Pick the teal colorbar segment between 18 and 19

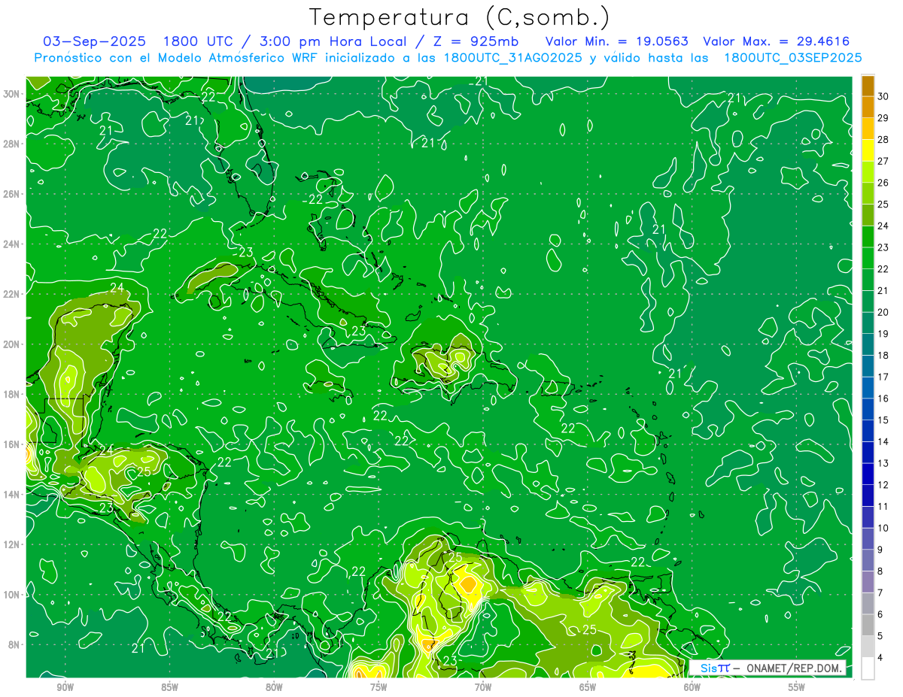click(868, 345)
